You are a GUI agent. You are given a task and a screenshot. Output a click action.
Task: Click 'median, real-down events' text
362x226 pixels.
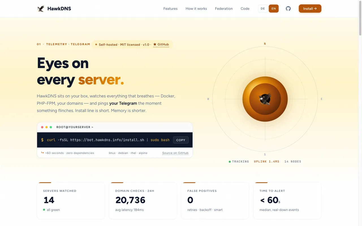279,210
